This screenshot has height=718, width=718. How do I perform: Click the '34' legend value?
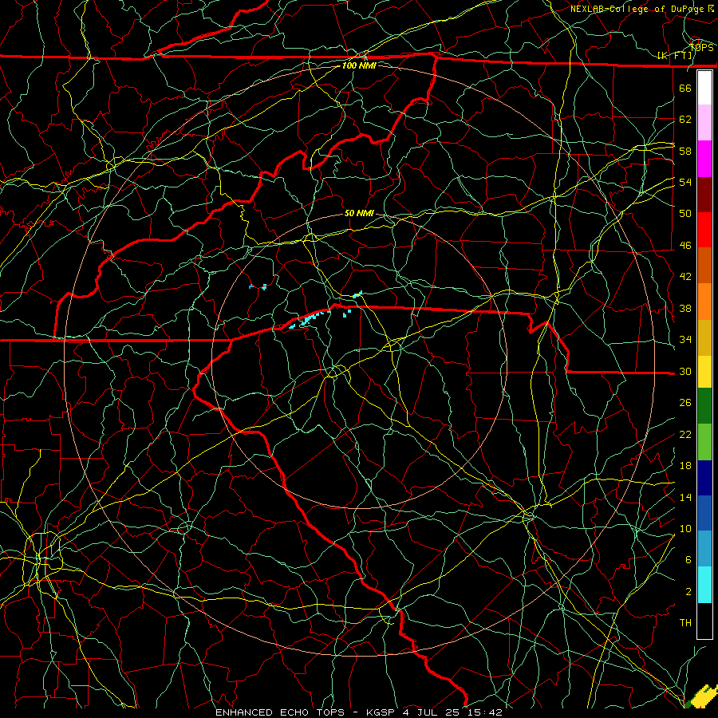pyautogui.click(x=685, y=340)
